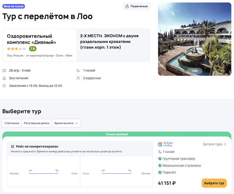Click the moon icon next to 7 ночей in hotel details
The height and width of the screenshot is (194, 234).
[78, 71]
